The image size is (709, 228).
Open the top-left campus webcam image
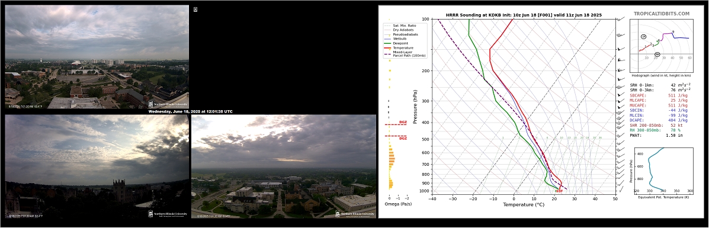97,57
